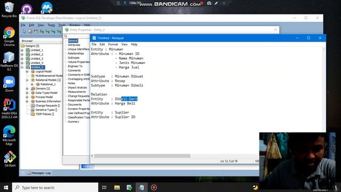This screenshot has height=192, width=341.
Task: Open File Explorer from taskbar
Action: [x=117, y=187]
